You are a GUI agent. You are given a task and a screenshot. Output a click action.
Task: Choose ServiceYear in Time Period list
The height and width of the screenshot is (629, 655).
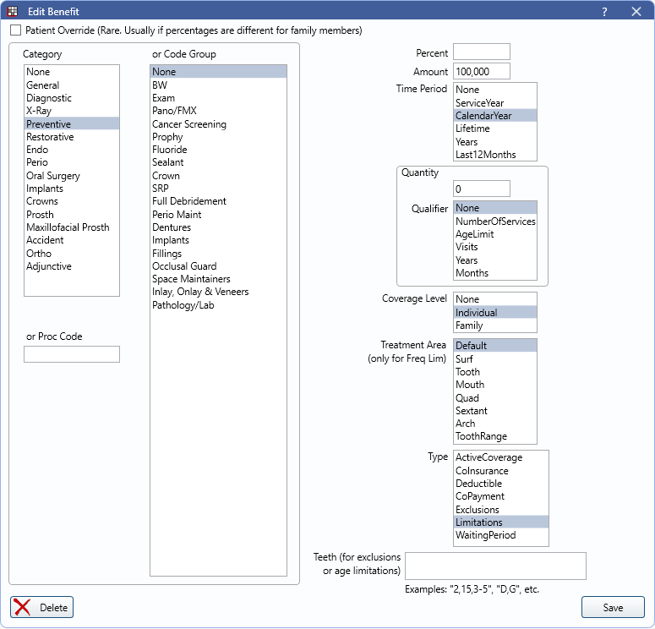point(479,102)
